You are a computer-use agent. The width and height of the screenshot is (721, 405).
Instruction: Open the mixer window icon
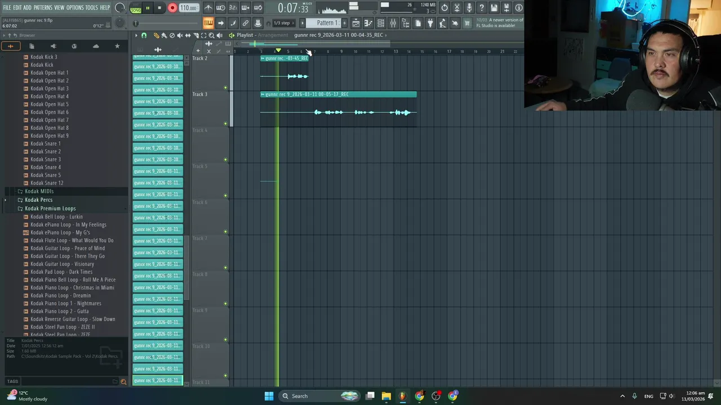click(x=393, y=23)
